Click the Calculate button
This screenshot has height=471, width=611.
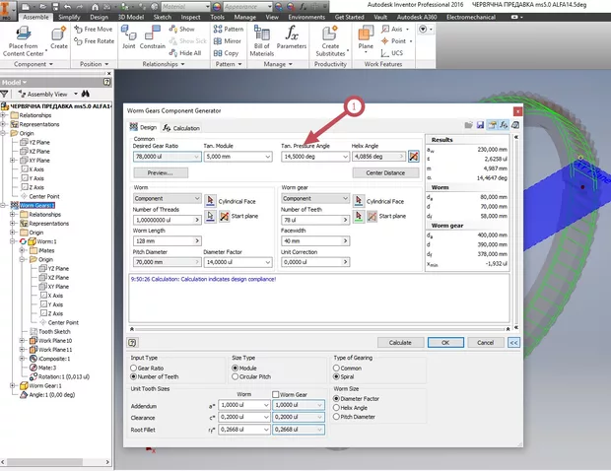coord(400,342)
